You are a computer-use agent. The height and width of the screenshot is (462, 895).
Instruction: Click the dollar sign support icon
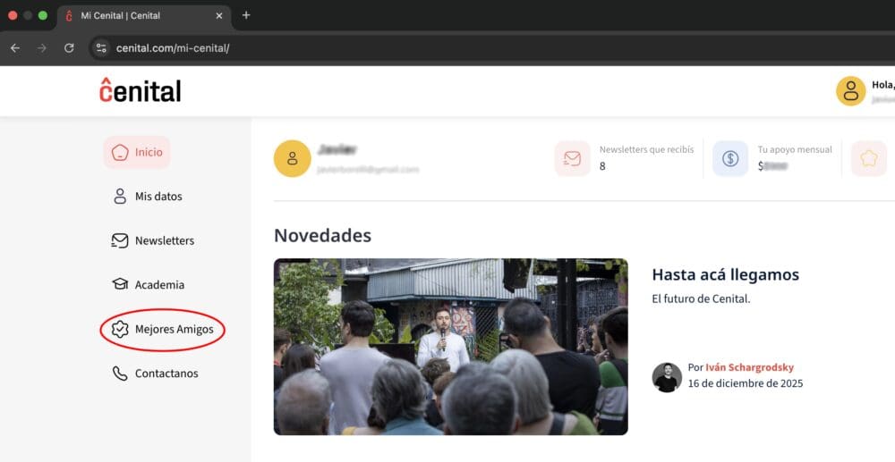click(730, 159)
